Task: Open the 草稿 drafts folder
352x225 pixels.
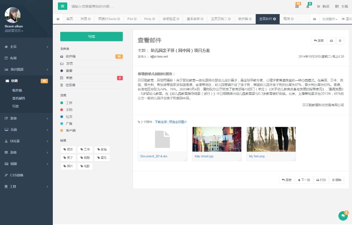Action: click(92, 78)
